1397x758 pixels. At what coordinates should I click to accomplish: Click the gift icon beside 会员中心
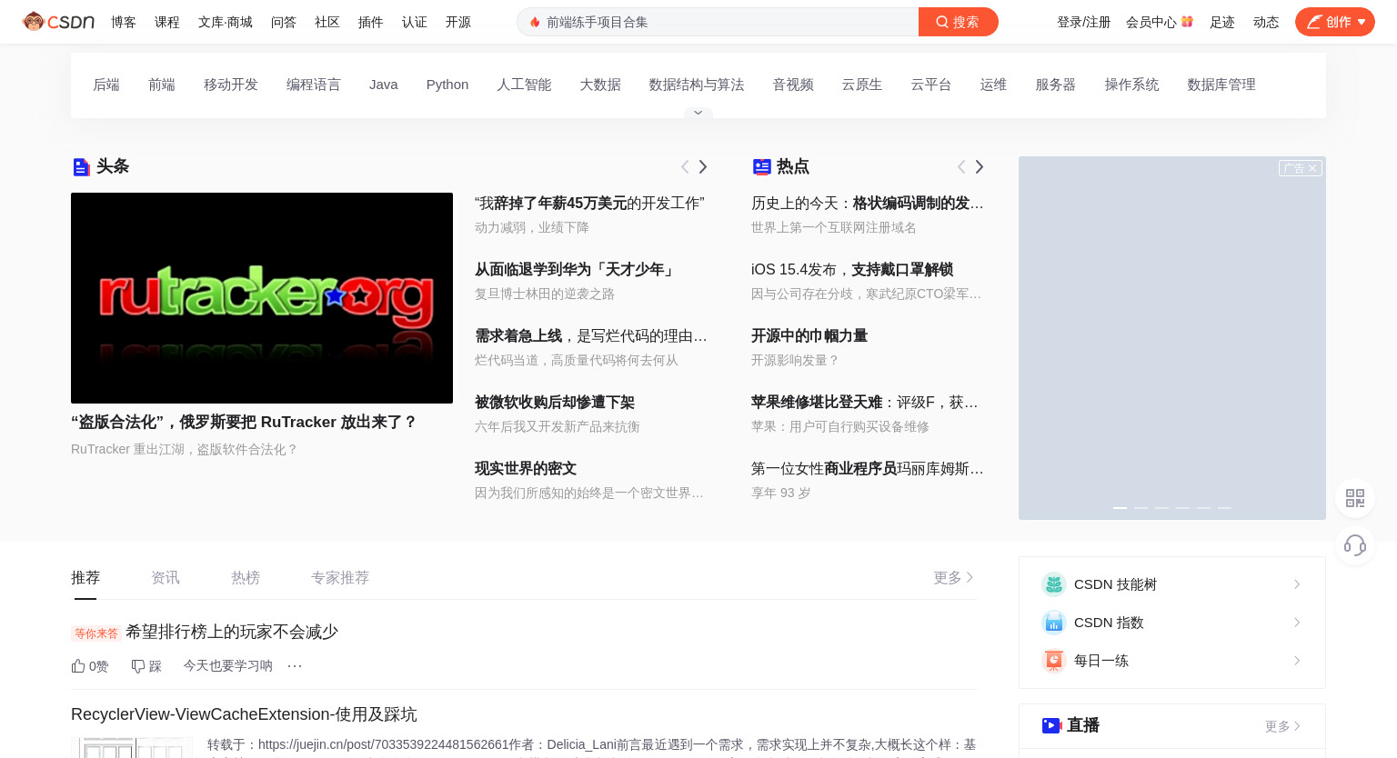point(1187,21)
